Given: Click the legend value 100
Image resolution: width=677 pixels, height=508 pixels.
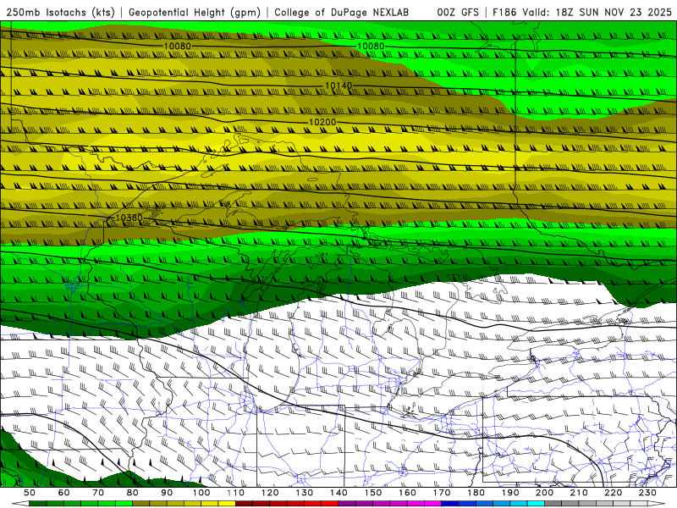Looking at the screenshot, I should (x=201, y=493).
